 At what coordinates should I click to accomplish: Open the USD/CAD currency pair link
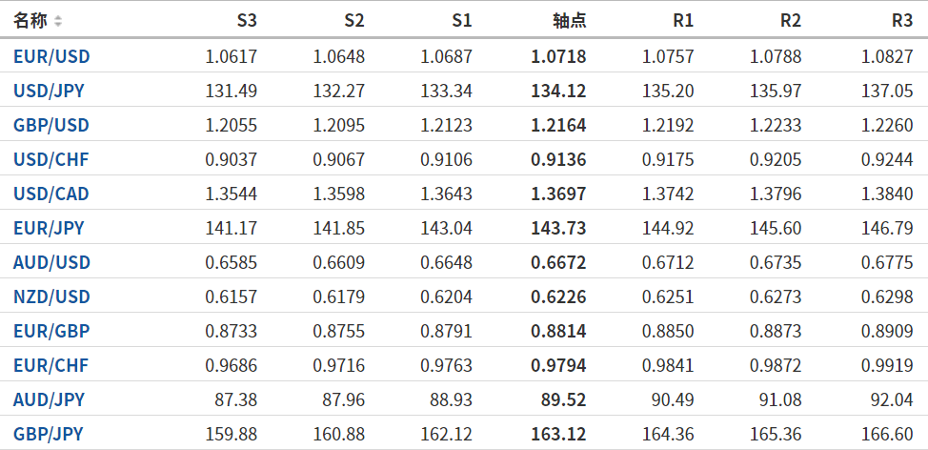[51, 194]
